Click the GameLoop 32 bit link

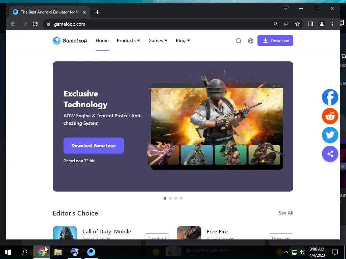coord(79,161)
